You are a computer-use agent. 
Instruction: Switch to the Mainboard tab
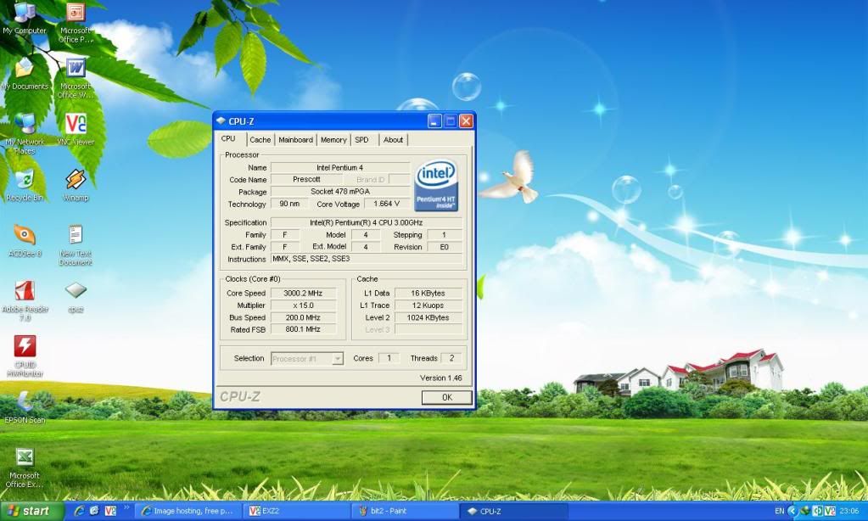coord(295,140)
